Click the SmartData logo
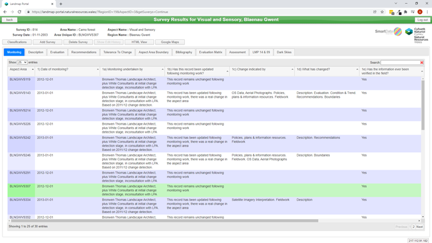 [x=388, y=31]
